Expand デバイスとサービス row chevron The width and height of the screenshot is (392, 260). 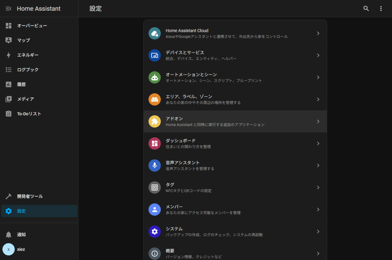pyautogui.click(x=318, y=55)
